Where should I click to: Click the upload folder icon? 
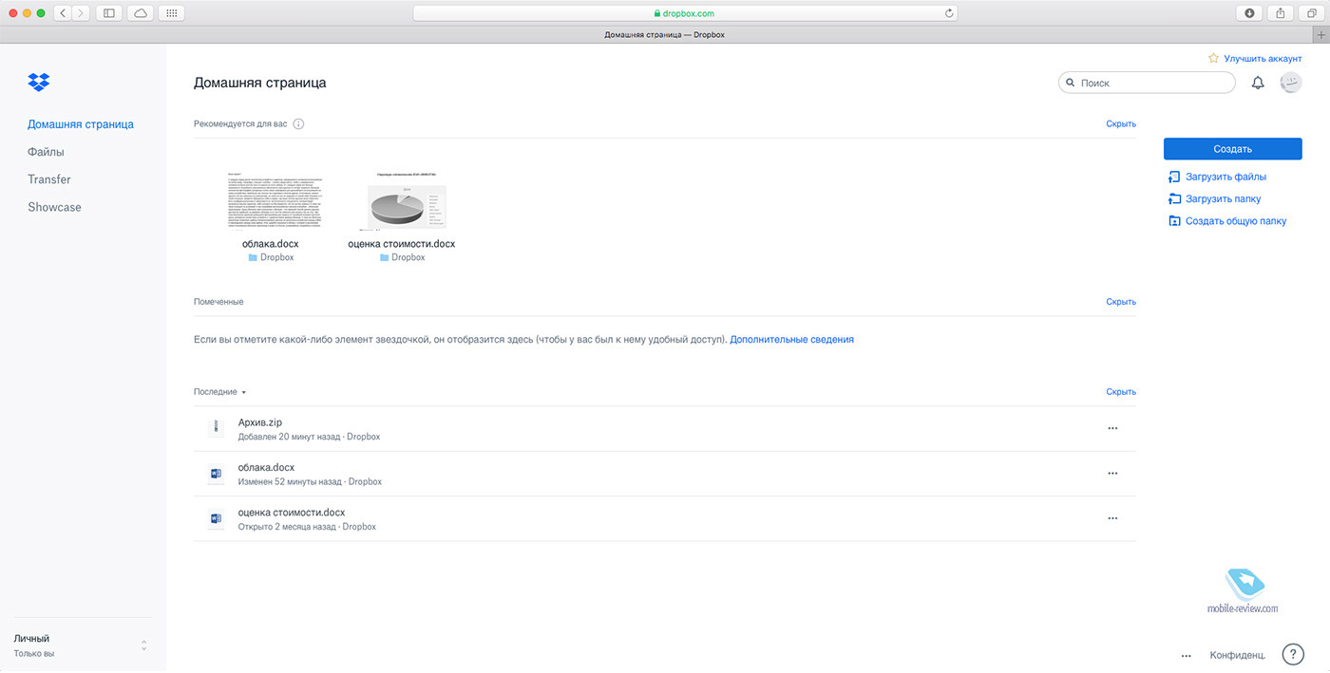coord(1175,198)
